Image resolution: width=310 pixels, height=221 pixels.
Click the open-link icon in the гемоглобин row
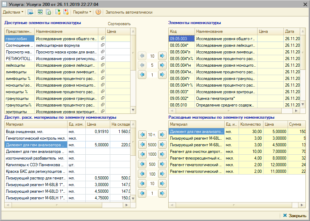point(102,39)
